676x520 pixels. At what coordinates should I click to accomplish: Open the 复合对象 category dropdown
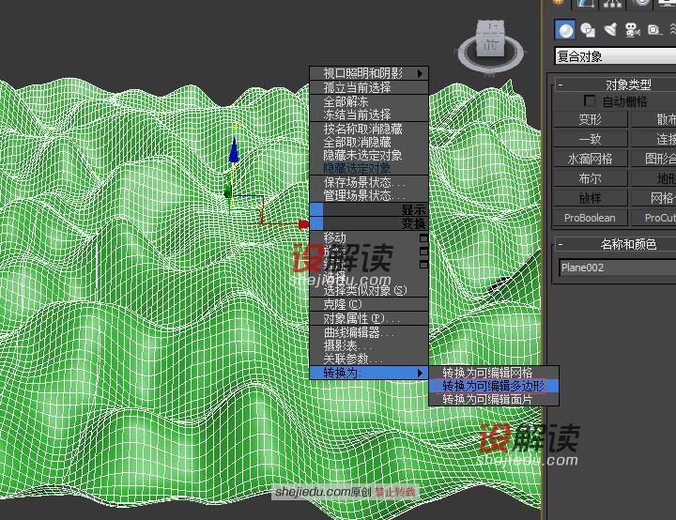[x=615, y=56]
